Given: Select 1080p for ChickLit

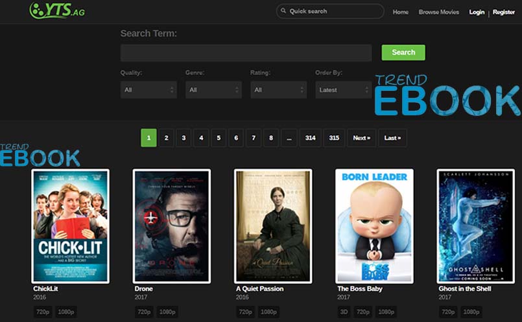Looking at the screenshot, I should (66, 312).
